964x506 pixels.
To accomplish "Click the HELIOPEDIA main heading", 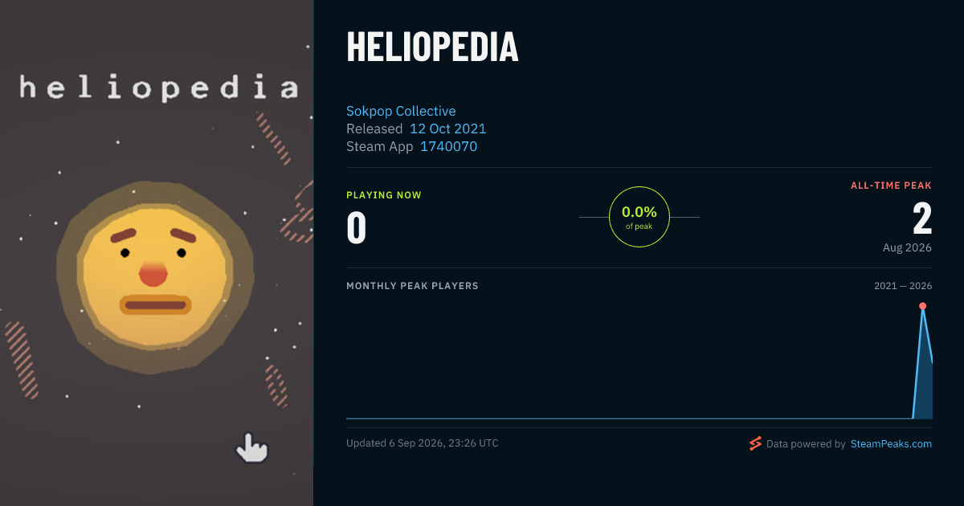I will (x=432, y=47).
